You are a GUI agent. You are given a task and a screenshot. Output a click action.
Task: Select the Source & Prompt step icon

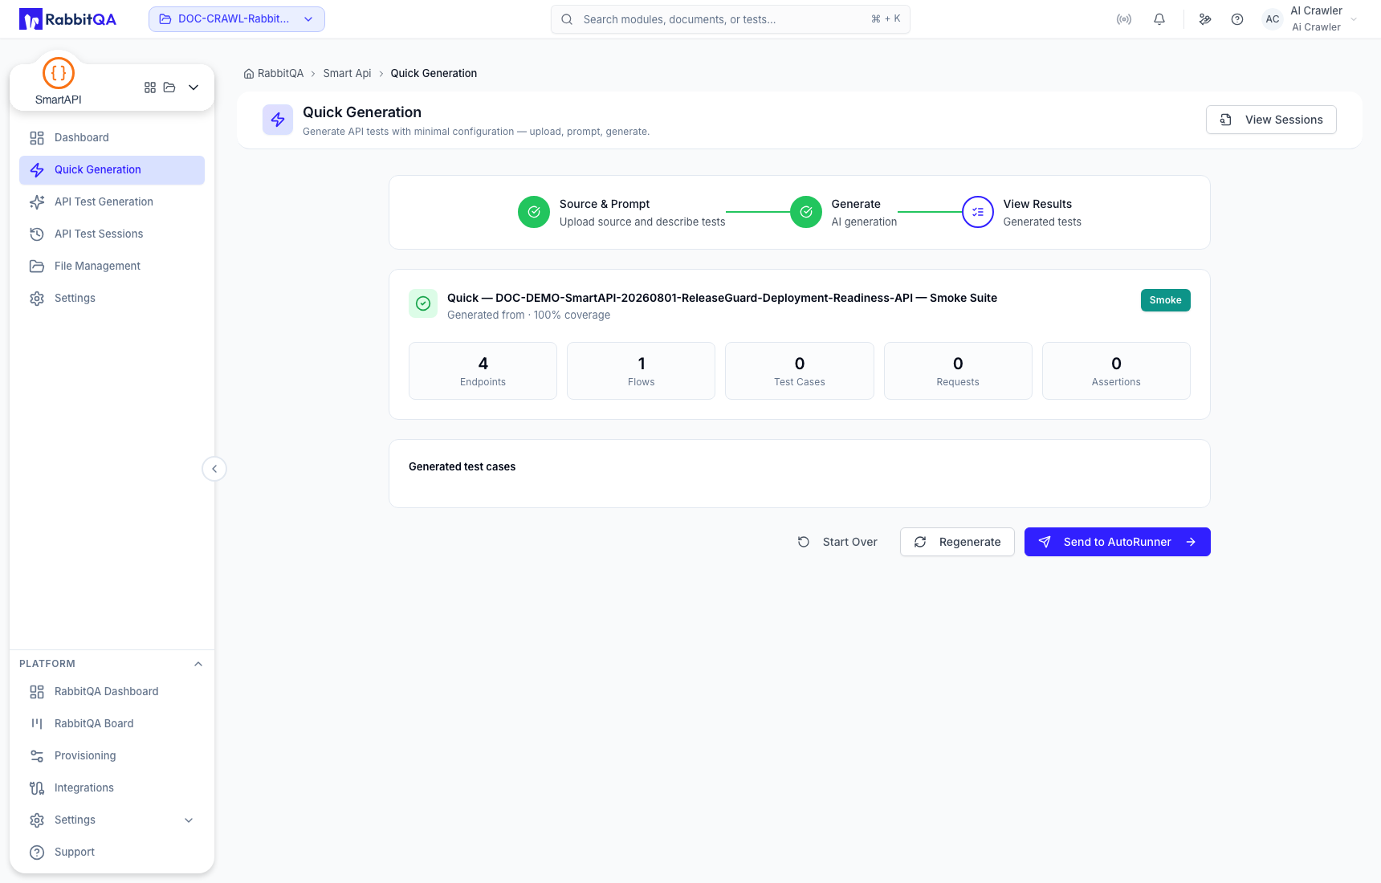click(534, 212)
